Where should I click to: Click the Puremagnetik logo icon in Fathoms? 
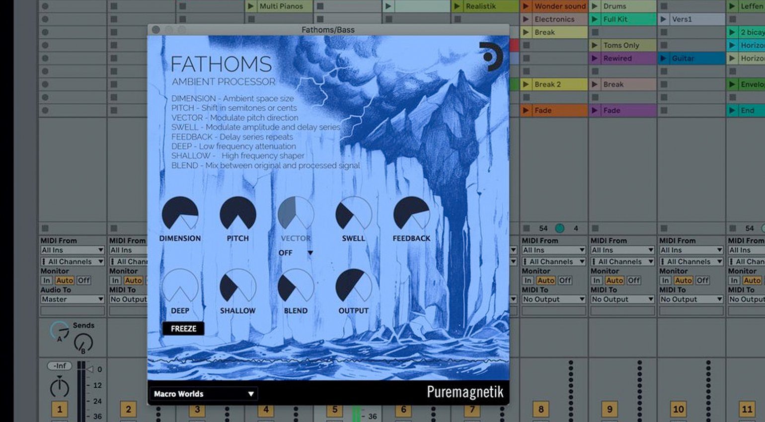pos(491,57)
